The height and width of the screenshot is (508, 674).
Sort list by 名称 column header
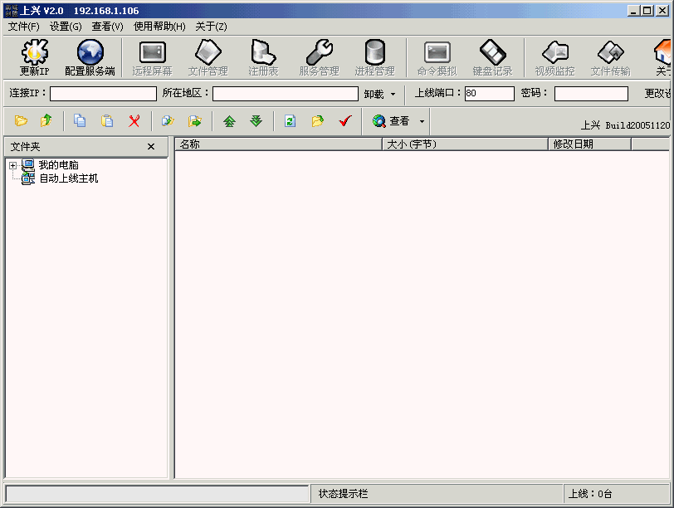click(x=277, y=144)
